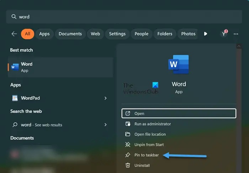Click the Word icon in Best match
This screenshot has width=249, height=173.
tap(15, 67)
